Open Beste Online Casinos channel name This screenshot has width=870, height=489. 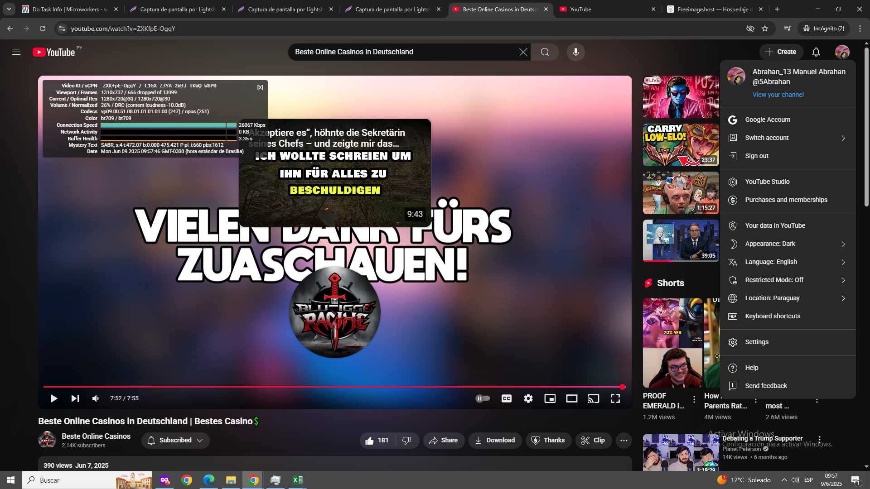click(x=96, y=436)
